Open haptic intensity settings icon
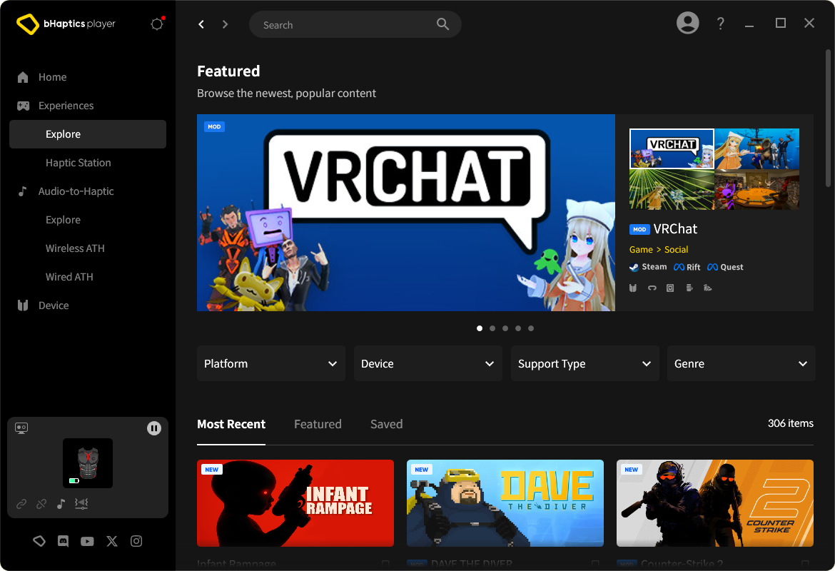The width and height of the screenshot is (835, 571). [81, 504]
